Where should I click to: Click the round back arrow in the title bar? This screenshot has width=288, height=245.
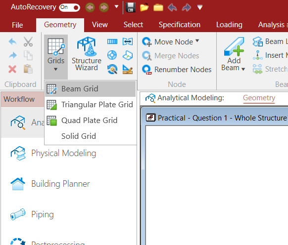pyautogui.click(x=90, y=7)
